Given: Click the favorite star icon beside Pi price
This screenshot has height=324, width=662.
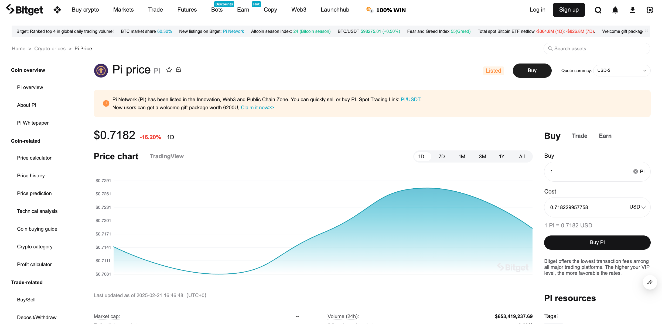Looking at the screenshot, I should coord(169,70).
